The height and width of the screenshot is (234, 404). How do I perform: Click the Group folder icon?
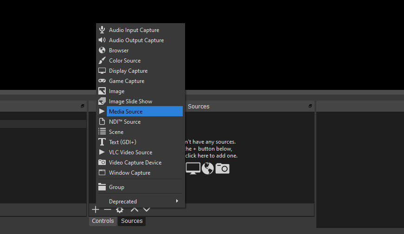coord(102,187)
